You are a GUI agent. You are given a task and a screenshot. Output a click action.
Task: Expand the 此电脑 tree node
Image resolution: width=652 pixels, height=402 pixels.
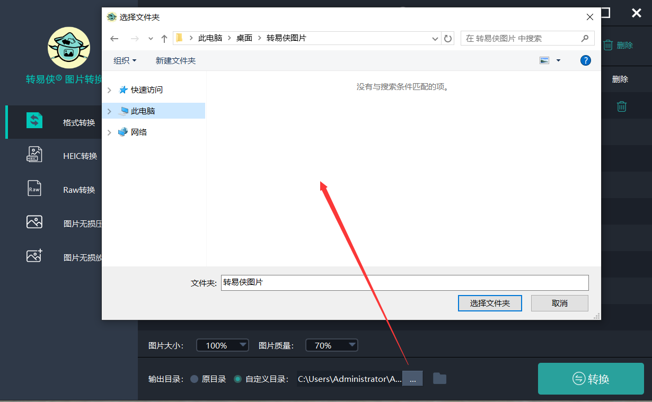[x=109, y=111]
